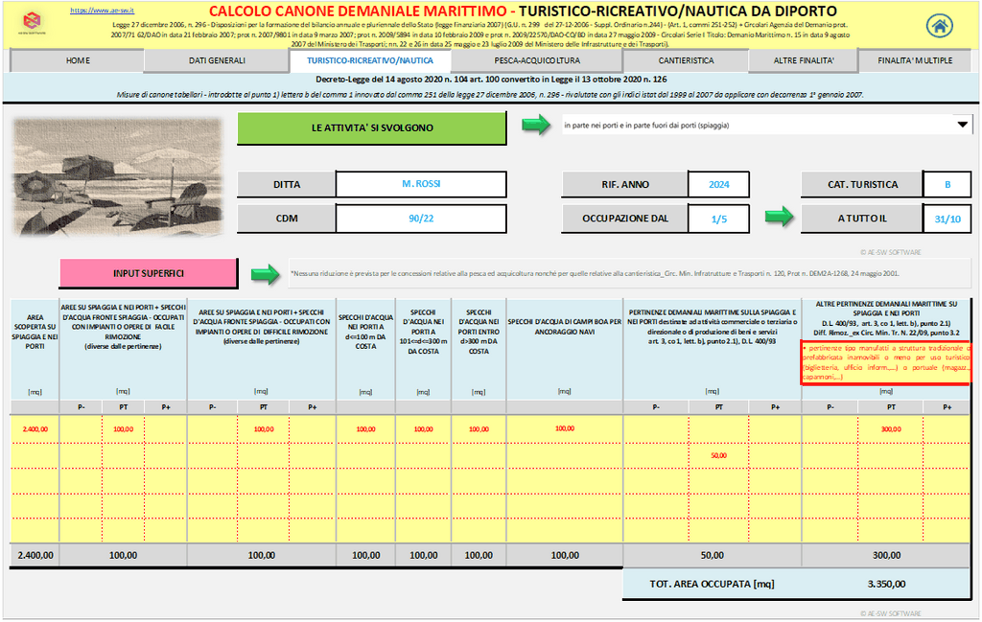
Task: Click green arrow before A TUTTO IL
Action: [779, 218]
